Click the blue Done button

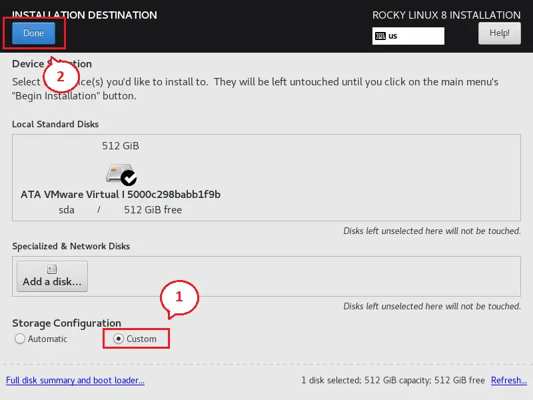(33, 33)
